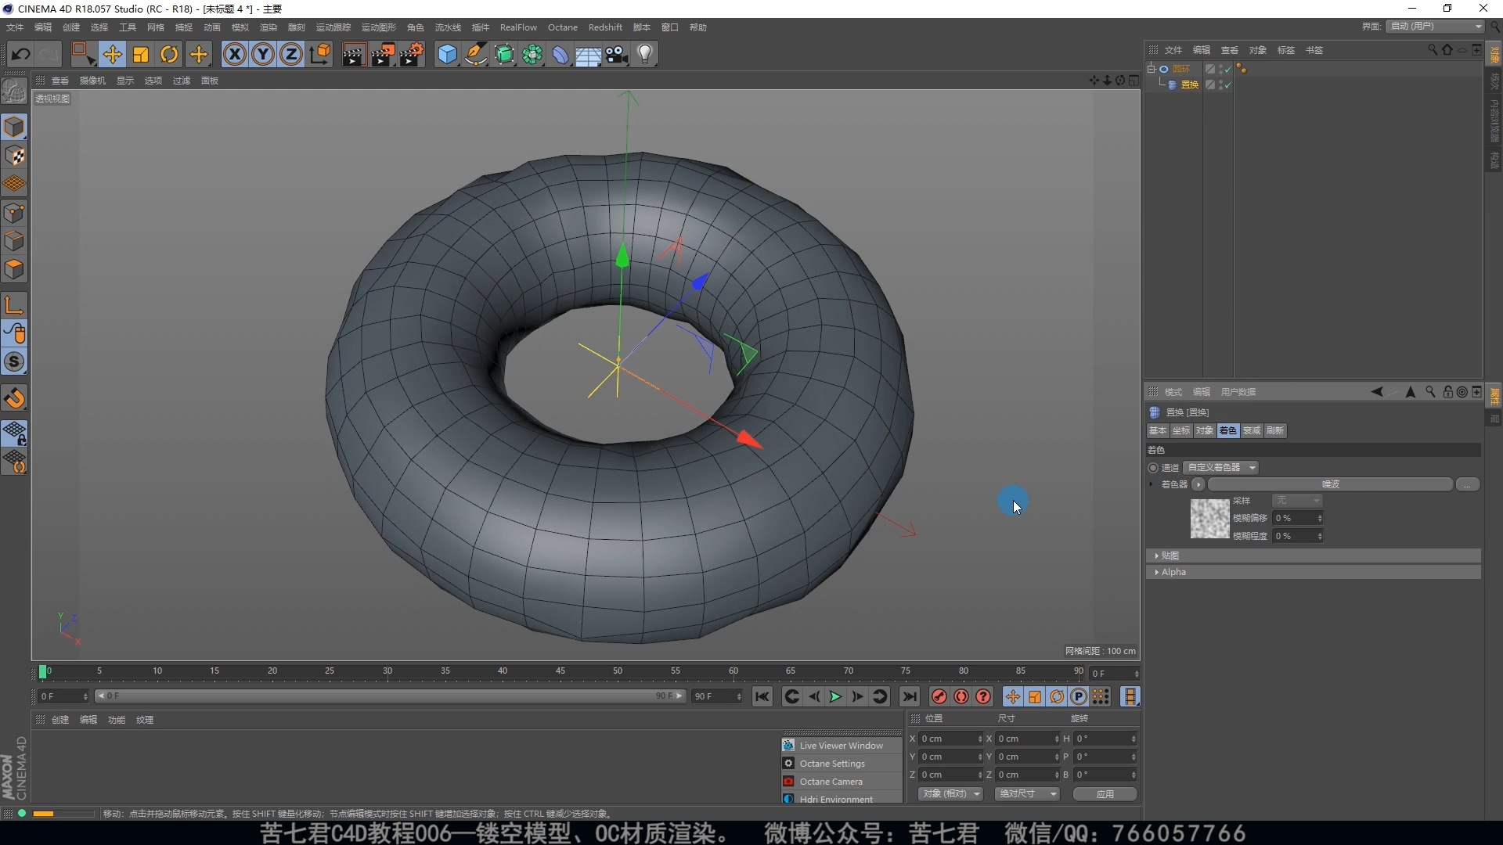Collapse the 圆环 object tree node
Screen dimensions: 1503x845
click(1152, 69)
